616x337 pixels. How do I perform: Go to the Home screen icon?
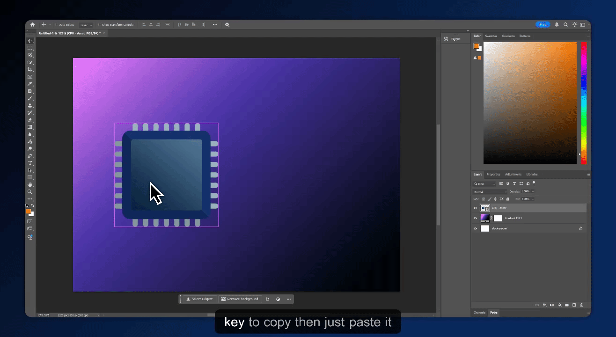[x=32, y=24]
